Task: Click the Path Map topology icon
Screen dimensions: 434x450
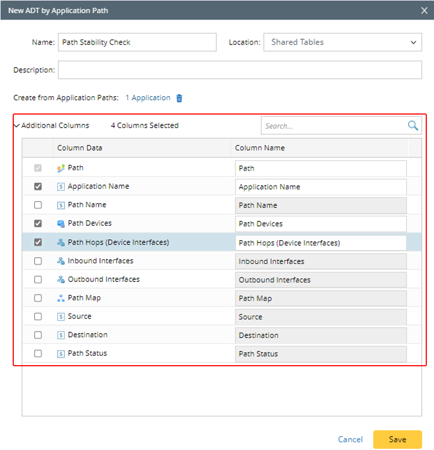Action: coord(61,298)
